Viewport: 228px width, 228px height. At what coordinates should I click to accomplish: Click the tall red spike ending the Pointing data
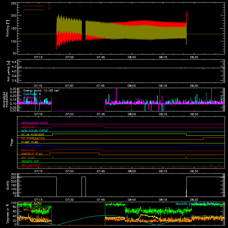pyautogui.click(x=186, y=17)
